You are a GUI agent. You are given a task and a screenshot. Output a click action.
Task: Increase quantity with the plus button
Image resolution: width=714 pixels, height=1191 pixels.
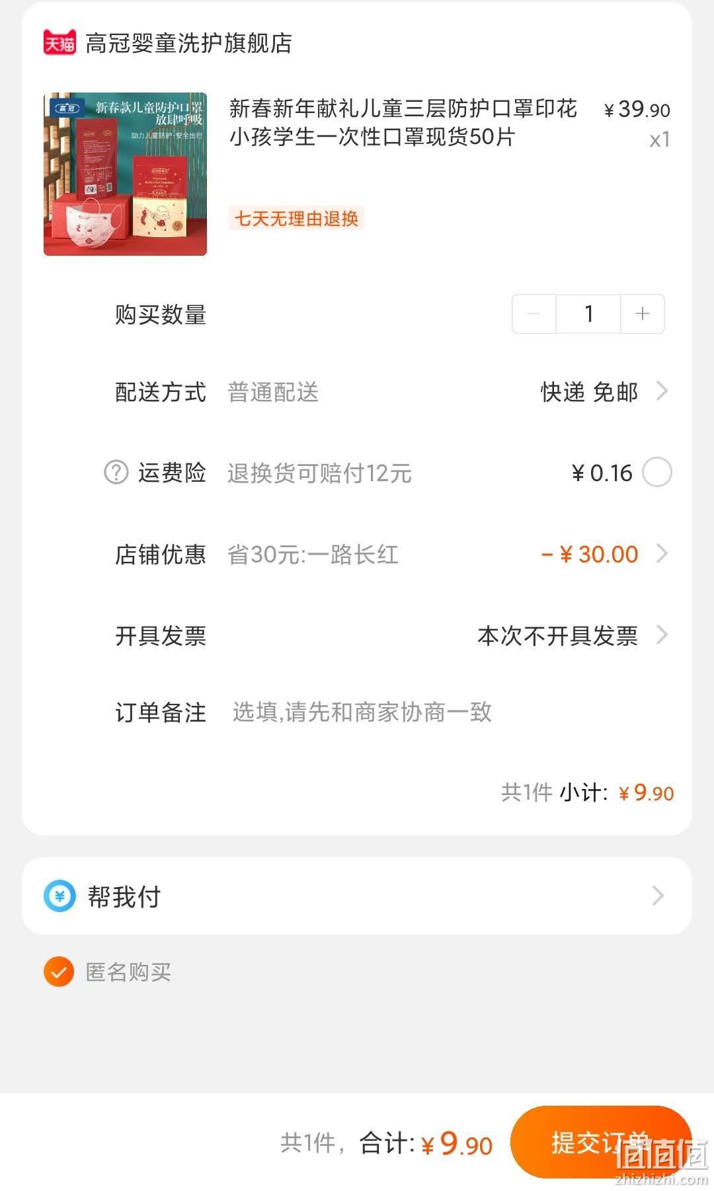coord(642,314)
